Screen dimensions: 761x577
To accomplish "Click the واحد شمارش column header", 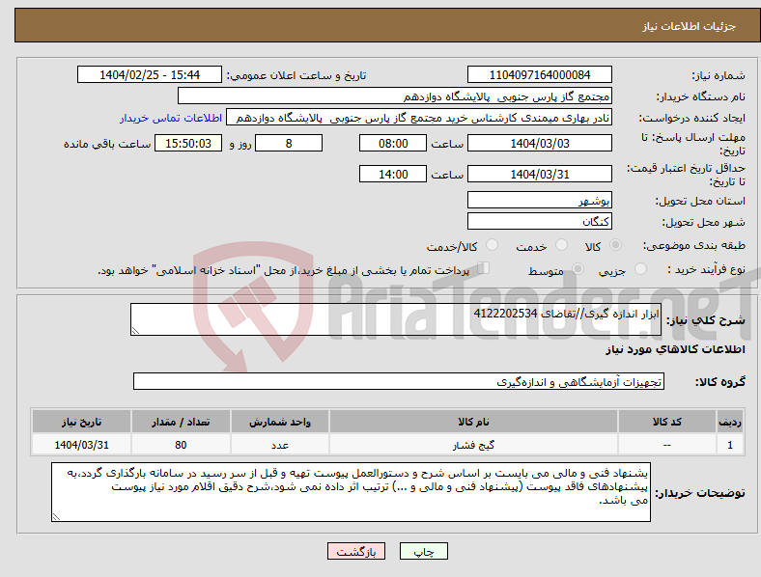I will (280, 422).
